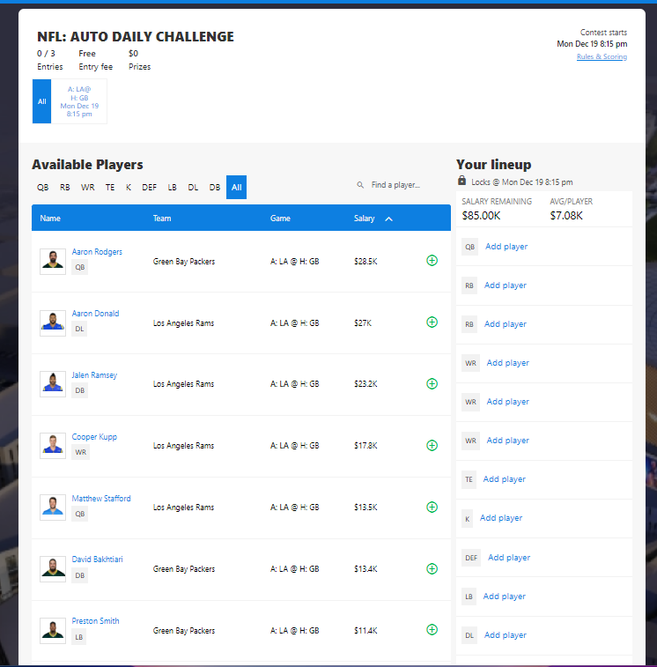
Task: Sort the table by Salary column
Action: [365, 219]
